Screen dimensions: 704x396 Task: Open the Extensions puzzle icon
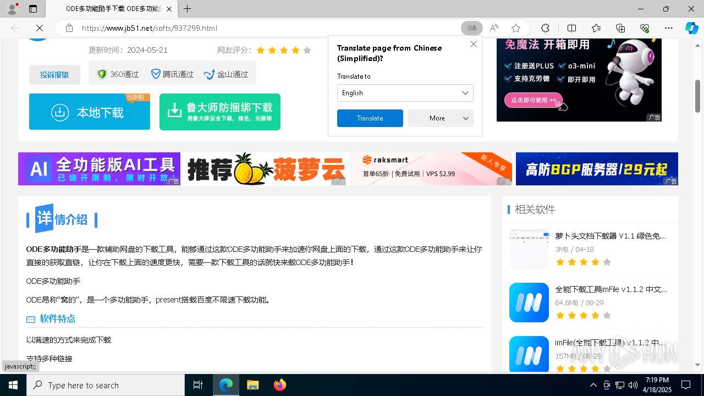545,28
